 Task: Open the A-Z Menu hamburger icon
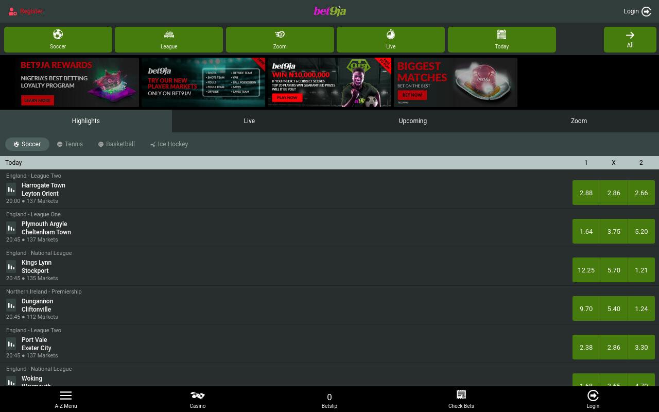coord(66,396)
